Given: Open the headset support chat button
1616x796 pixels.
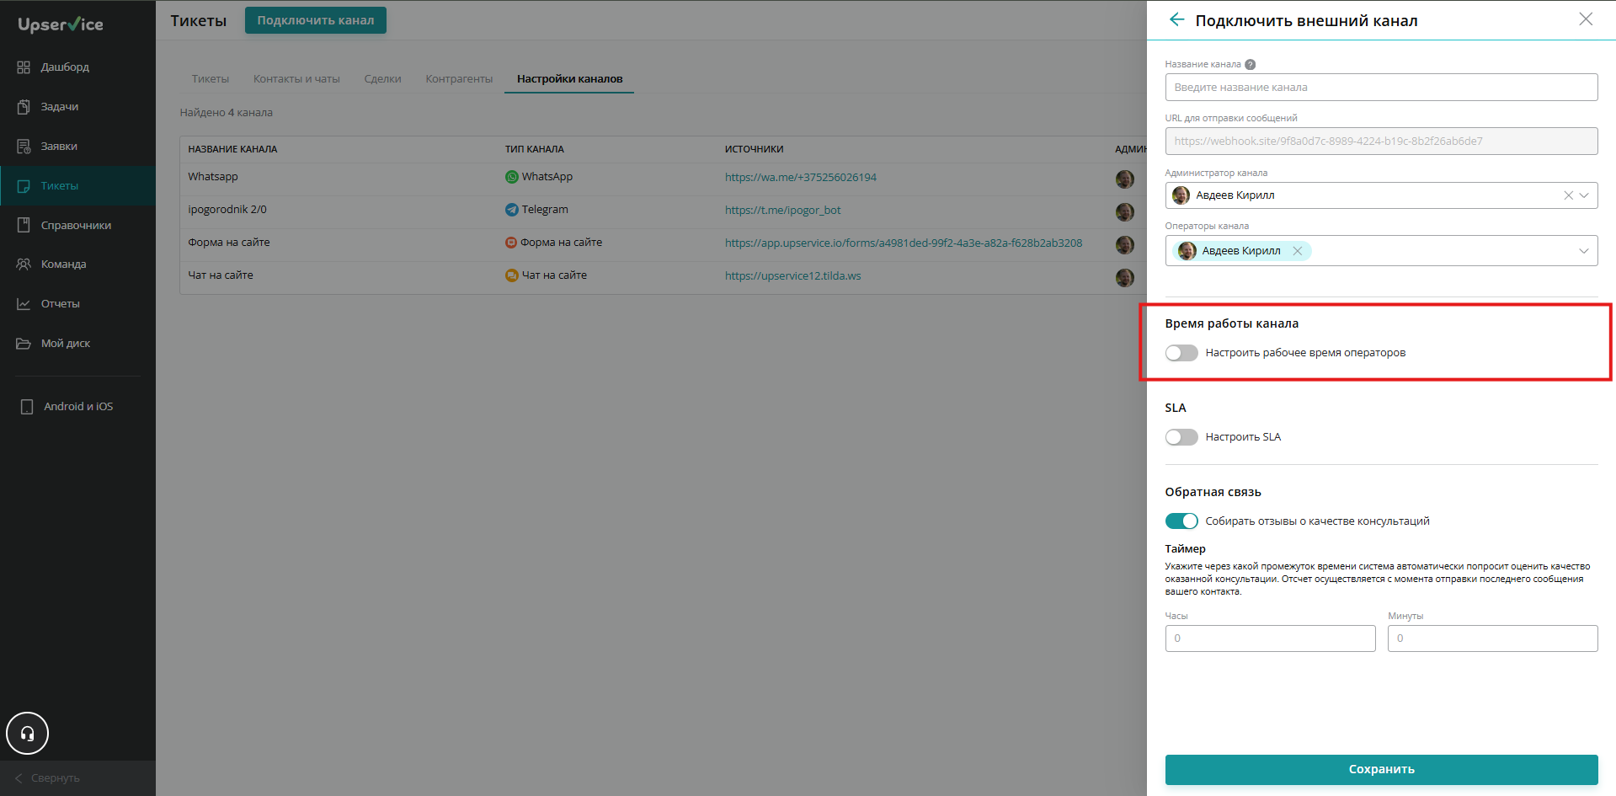Looking at the screenshot, I should tap(27, 734).
